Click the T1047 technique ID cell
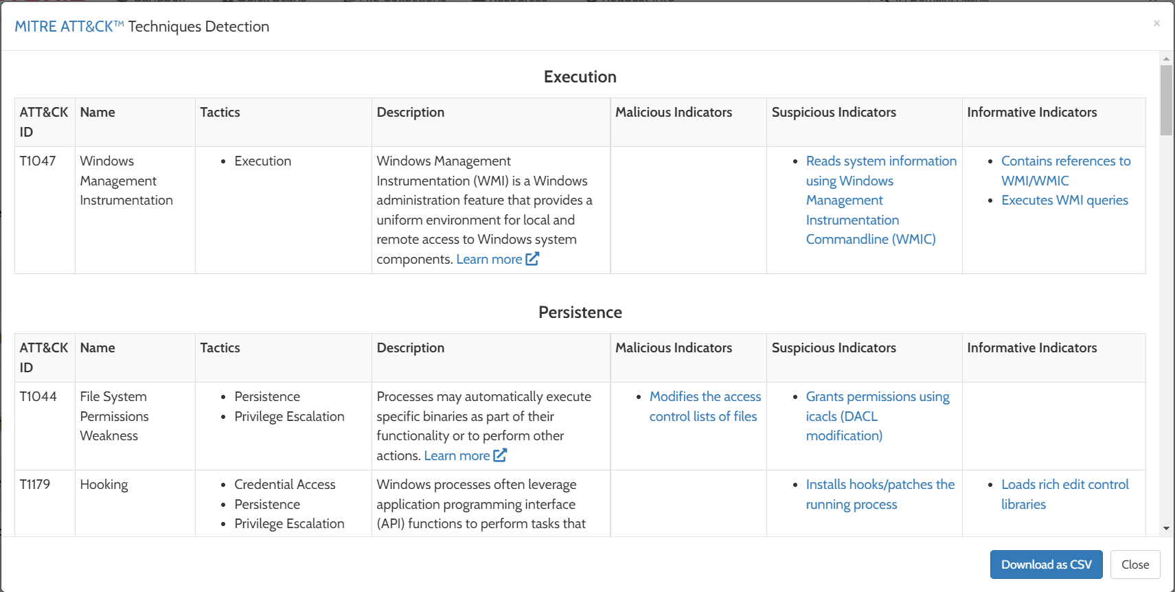This screenshot has height=592, width=1175. pos(38,161)
